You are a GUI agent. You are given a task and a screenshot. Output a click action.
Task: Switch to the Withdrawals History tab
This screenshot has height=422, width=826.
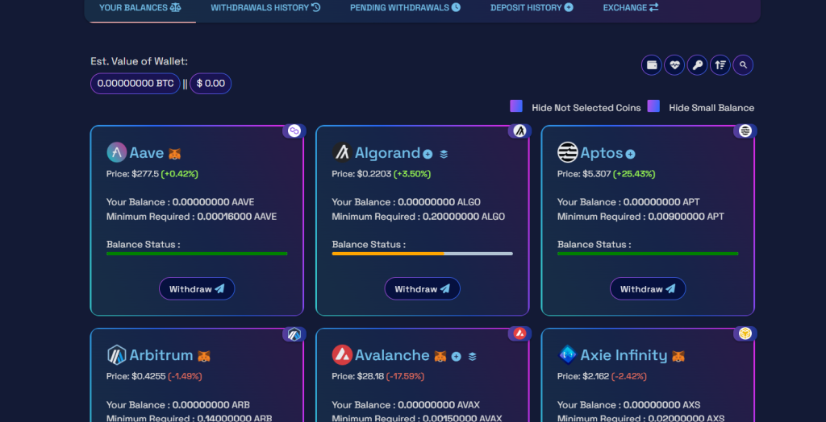click(265, 8)
